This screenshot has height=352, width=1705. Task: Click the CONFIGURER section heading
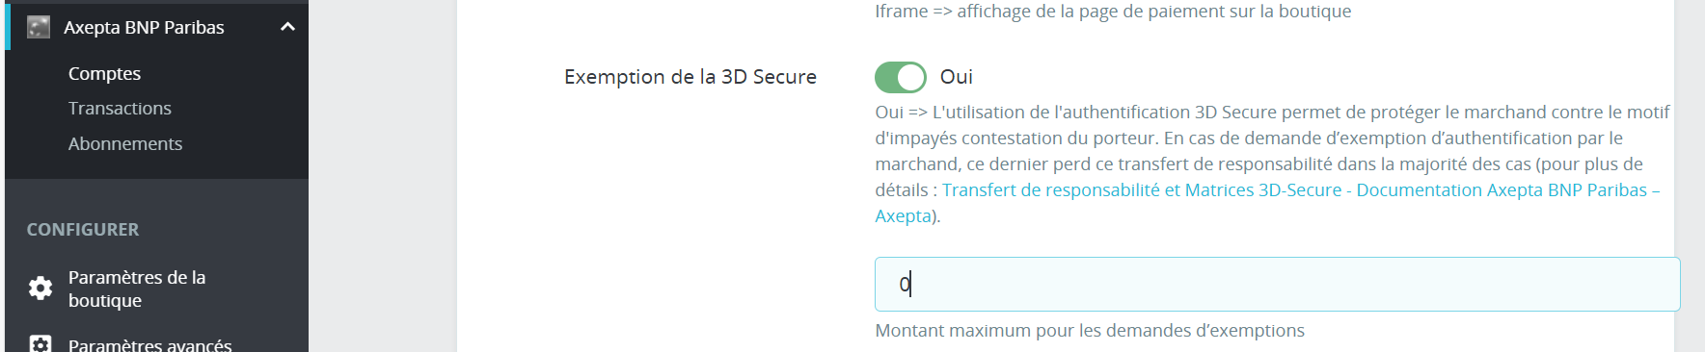[83, 229]
